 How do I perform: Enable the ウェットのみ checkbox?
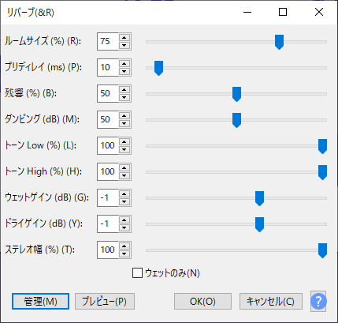tap(137, 273)
